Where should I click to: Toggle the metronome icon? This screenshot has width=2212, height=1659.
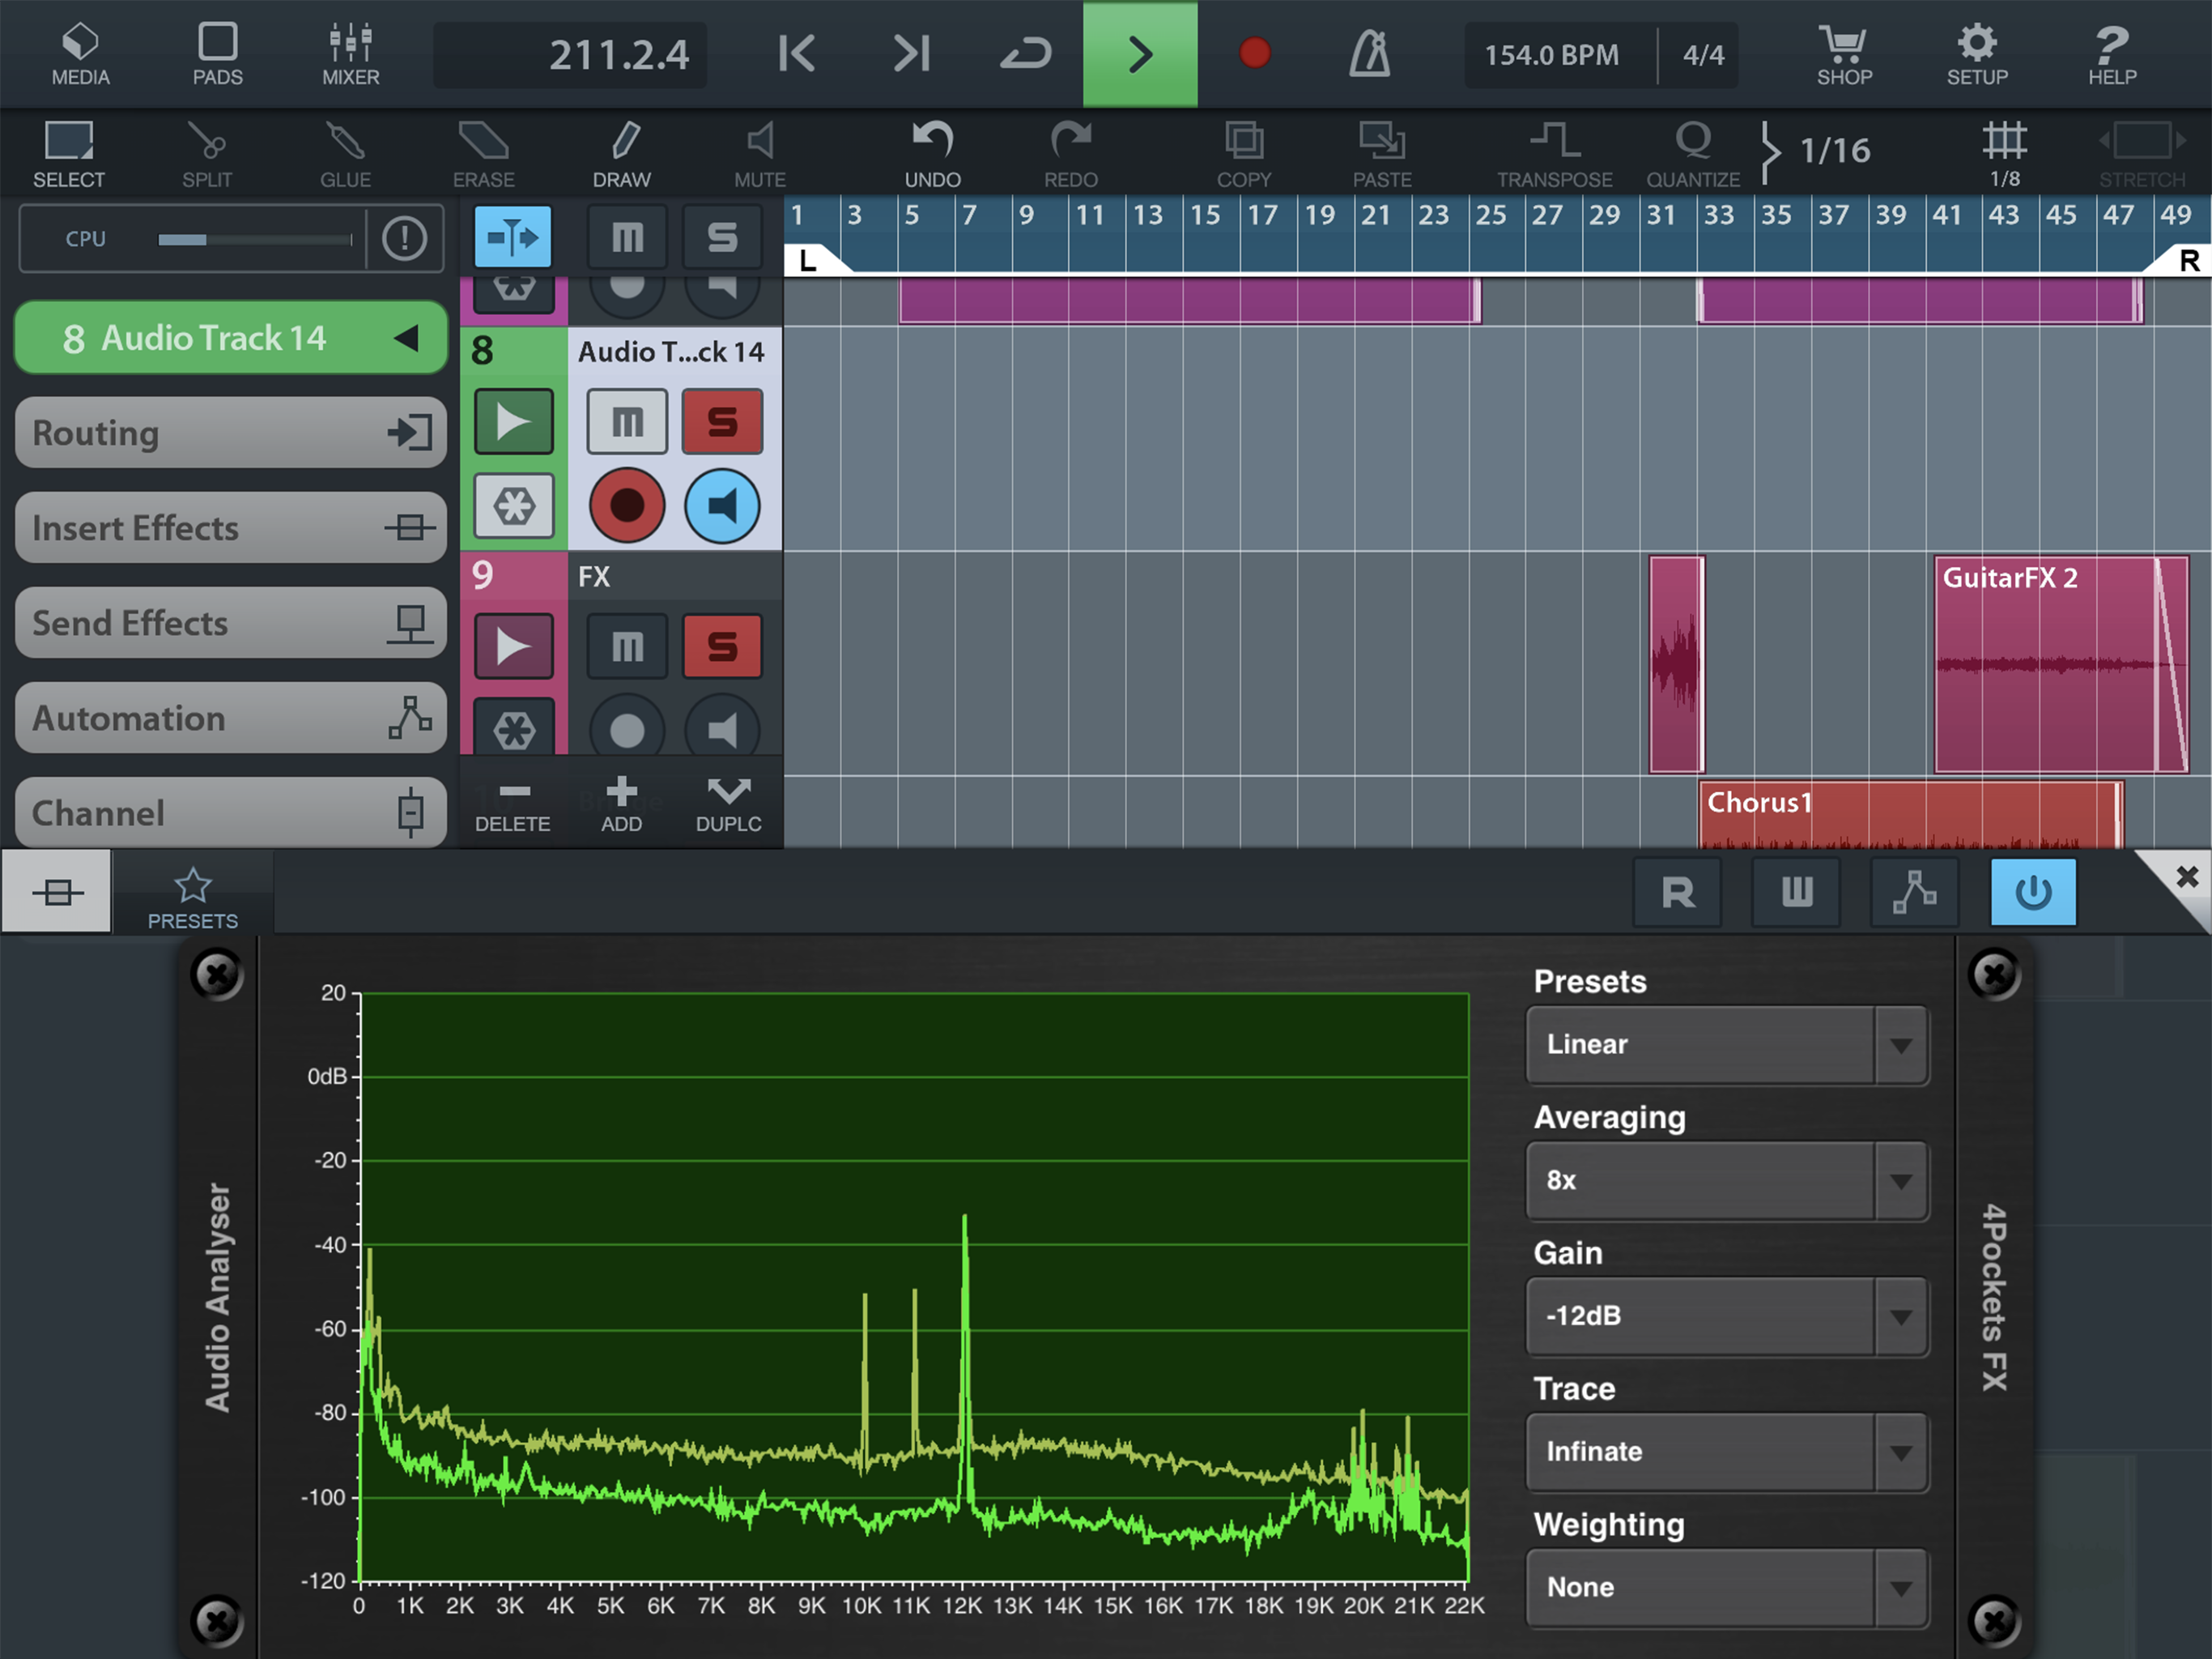click(x=1369, y=54)
